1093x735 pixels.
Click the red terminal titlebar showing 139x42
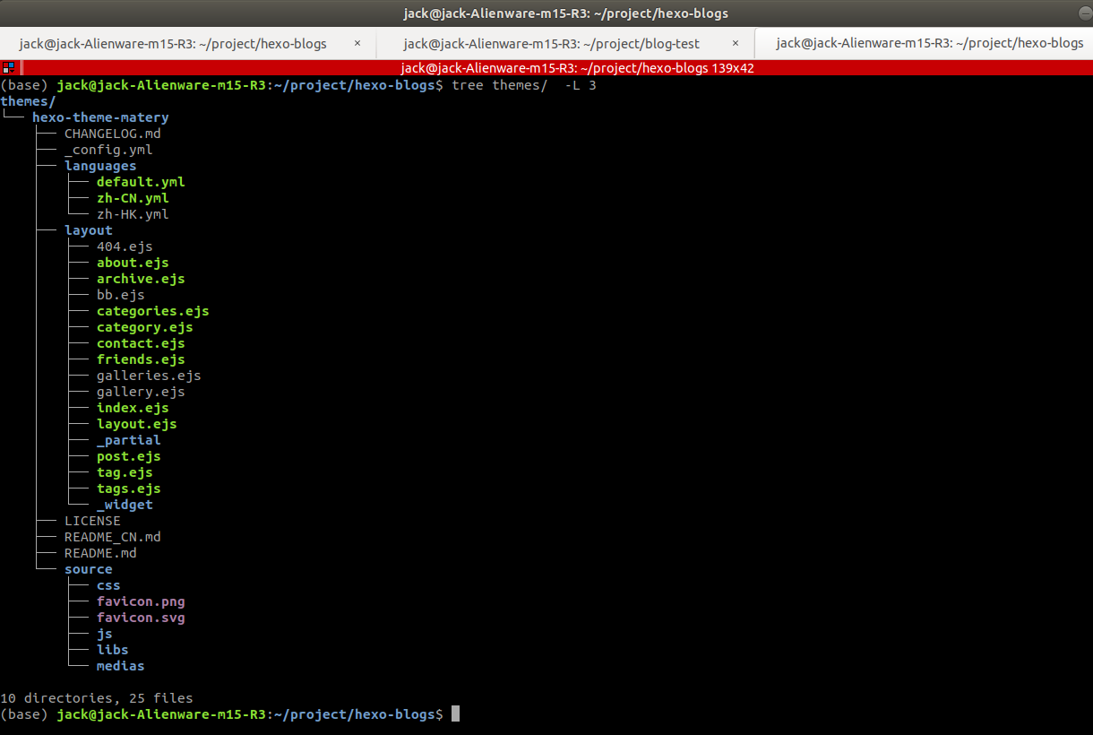(x=546, y=67)
